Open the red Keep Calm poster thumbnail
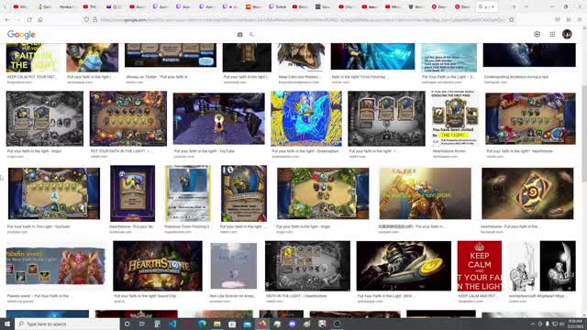This screenshot has height=330, width=587. 479,266
